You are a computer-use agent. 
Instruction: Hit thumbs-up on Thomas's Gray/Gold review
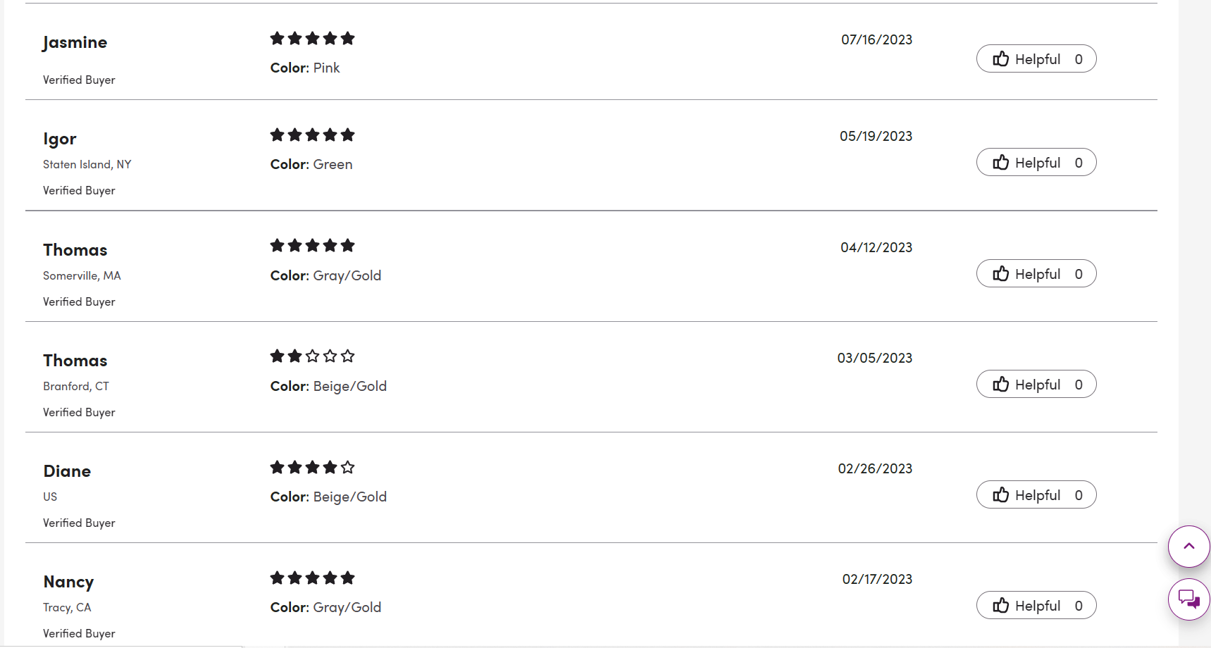click(1000, 274)
